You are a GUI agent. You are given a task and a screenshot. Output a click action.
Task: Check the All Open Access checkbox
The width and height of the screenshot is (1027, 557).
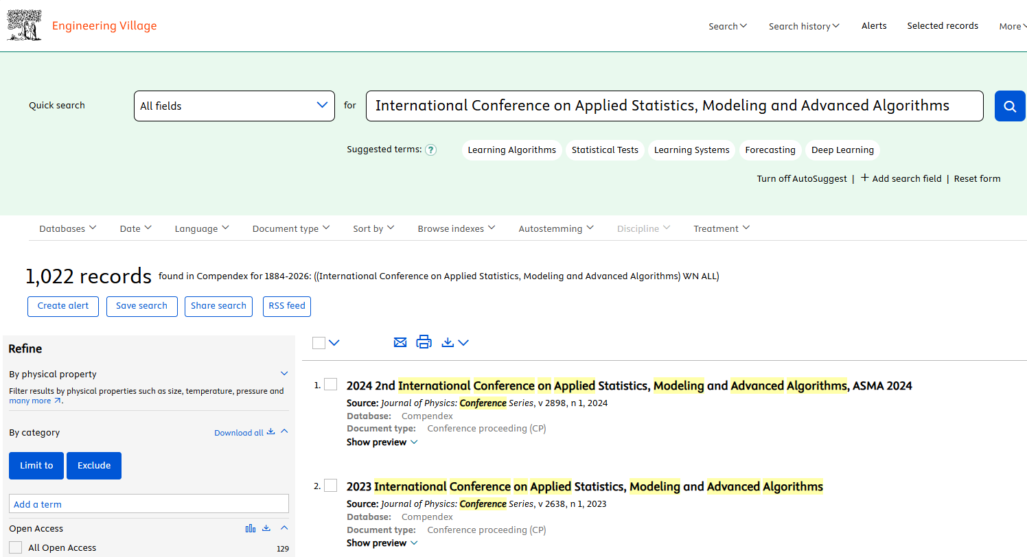(x=16, y=547)
